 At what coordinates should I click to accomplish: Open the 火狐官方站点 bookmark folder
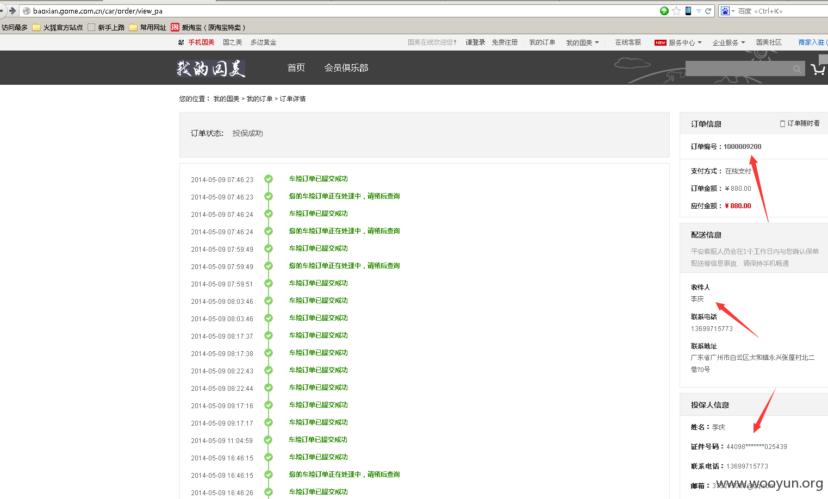58,27
